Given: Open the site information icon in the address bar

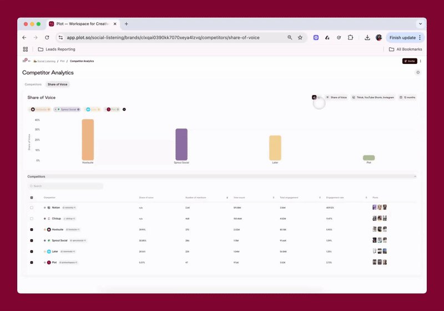Looking at the screenshot, I should coord(60,37).
